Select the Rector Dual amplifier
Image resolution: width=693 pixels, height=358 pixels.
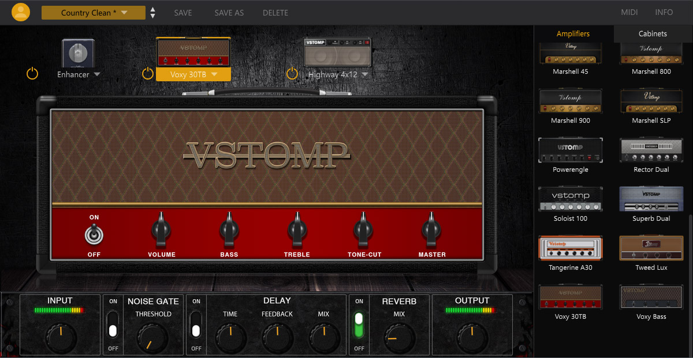pyautogui.click(x=651, y=150)
